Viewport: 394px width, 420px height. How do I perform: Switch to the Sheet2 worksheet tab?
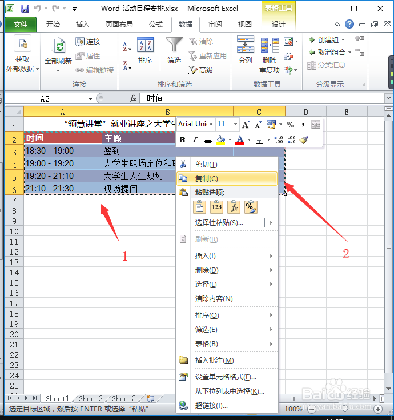[90, 399]
